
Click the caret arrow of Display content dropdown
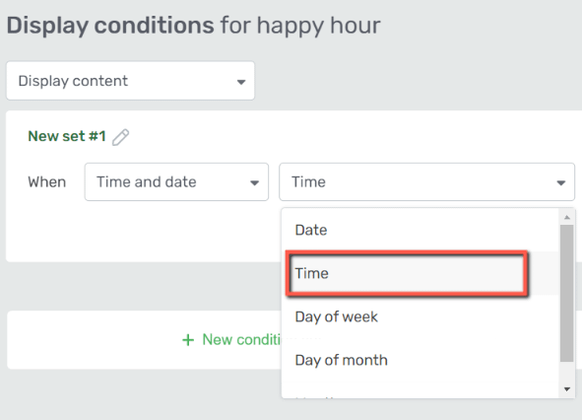click(241, 82)
